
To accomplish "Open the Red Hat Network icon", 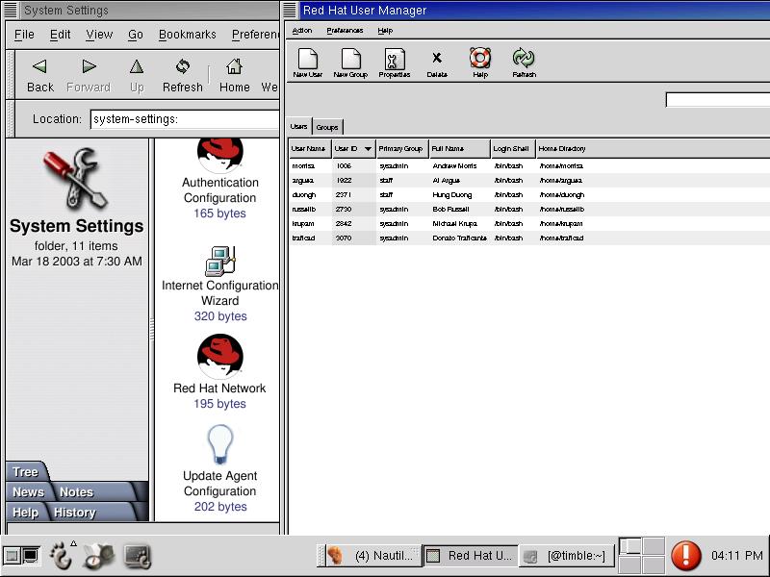I will pyautogui.click(x=219, y=358).
